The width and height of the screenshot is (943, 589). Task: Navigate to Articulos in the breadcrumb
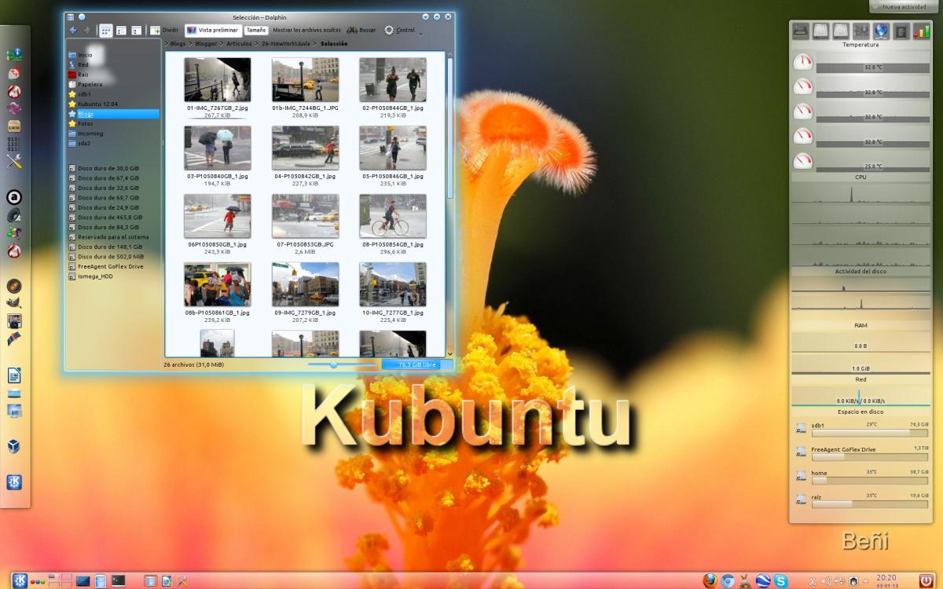[239, 44]
